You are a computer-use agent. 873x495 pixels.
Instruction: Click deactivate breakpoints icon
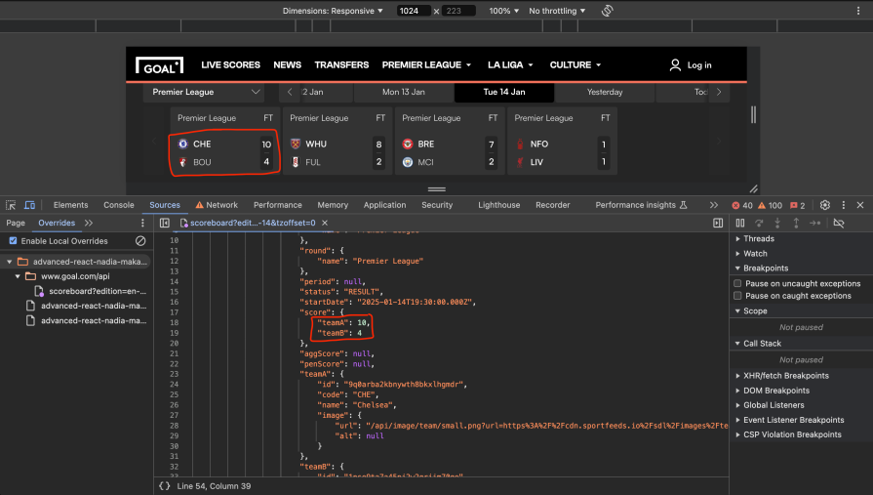pos(838,224)
